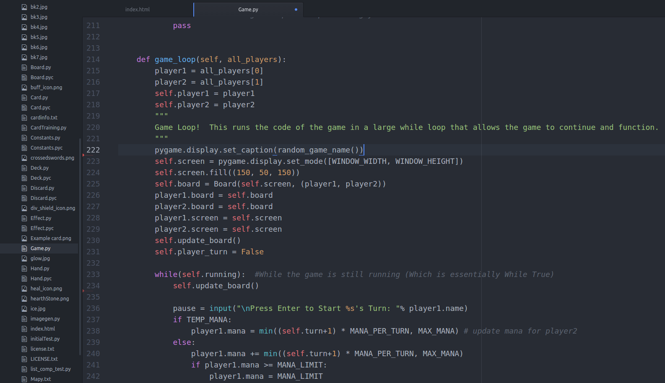Click the image icon next to crossedswords.png
The width and height of the screenshot is (665, 383).
pyautogui.click(x=24, y=158)
